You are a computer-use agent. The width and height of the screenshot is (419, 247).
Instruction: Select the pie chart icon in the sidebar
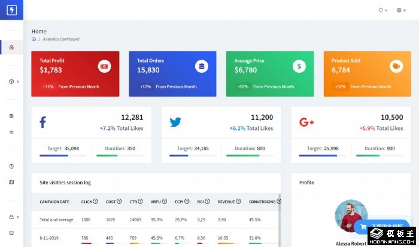[11, 166]
